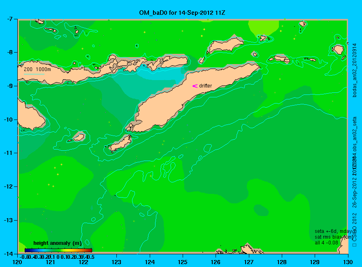The image size is (362, 267).
Task: Click the '120' longitude axis label
Action: [17, 262]
